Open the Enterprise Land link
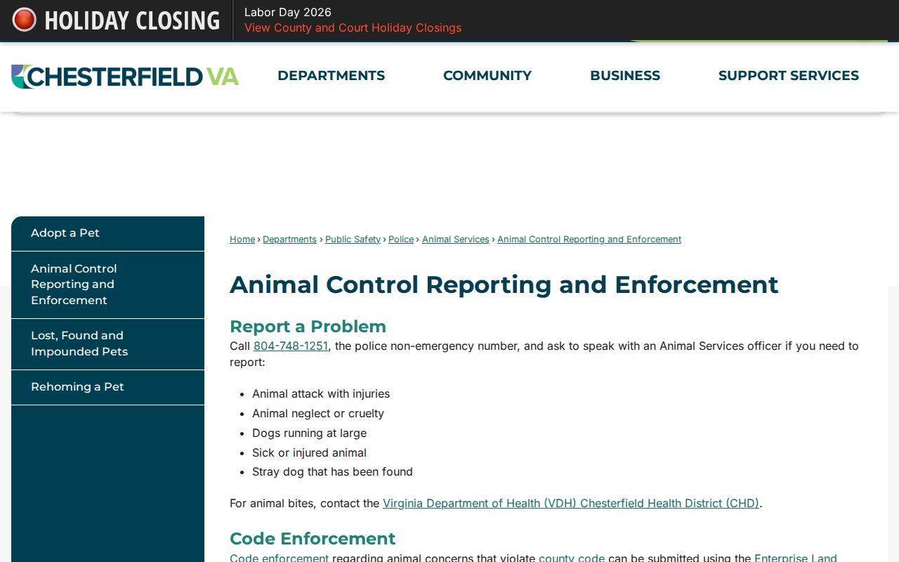899x562 pixels. pyautogui.click(x=796, y=558)
